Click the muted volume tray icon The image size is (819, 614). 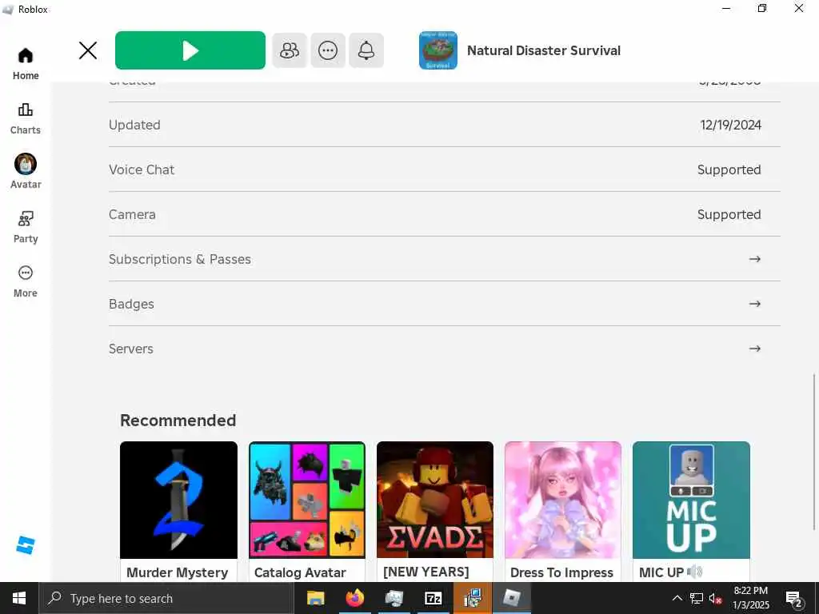coord(715,598)
